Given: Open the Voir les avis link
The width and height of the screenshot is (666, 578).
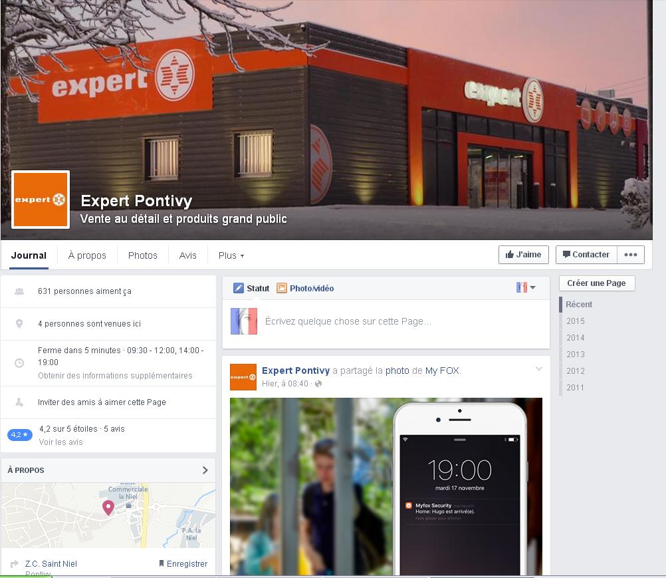Looking at the screenshot, I should point(60,442).
